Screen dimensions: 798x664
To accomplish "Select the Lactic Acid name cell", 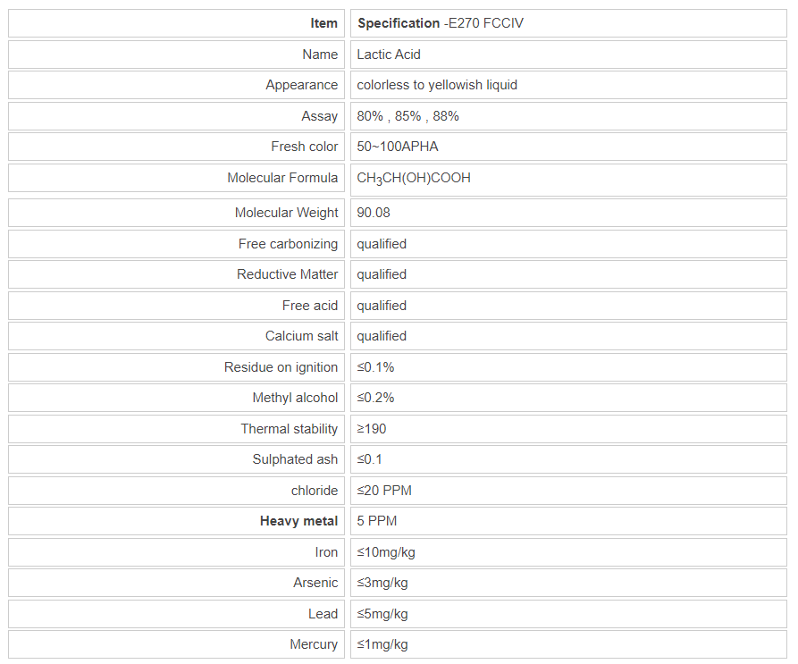I will (x=389, y=55).
